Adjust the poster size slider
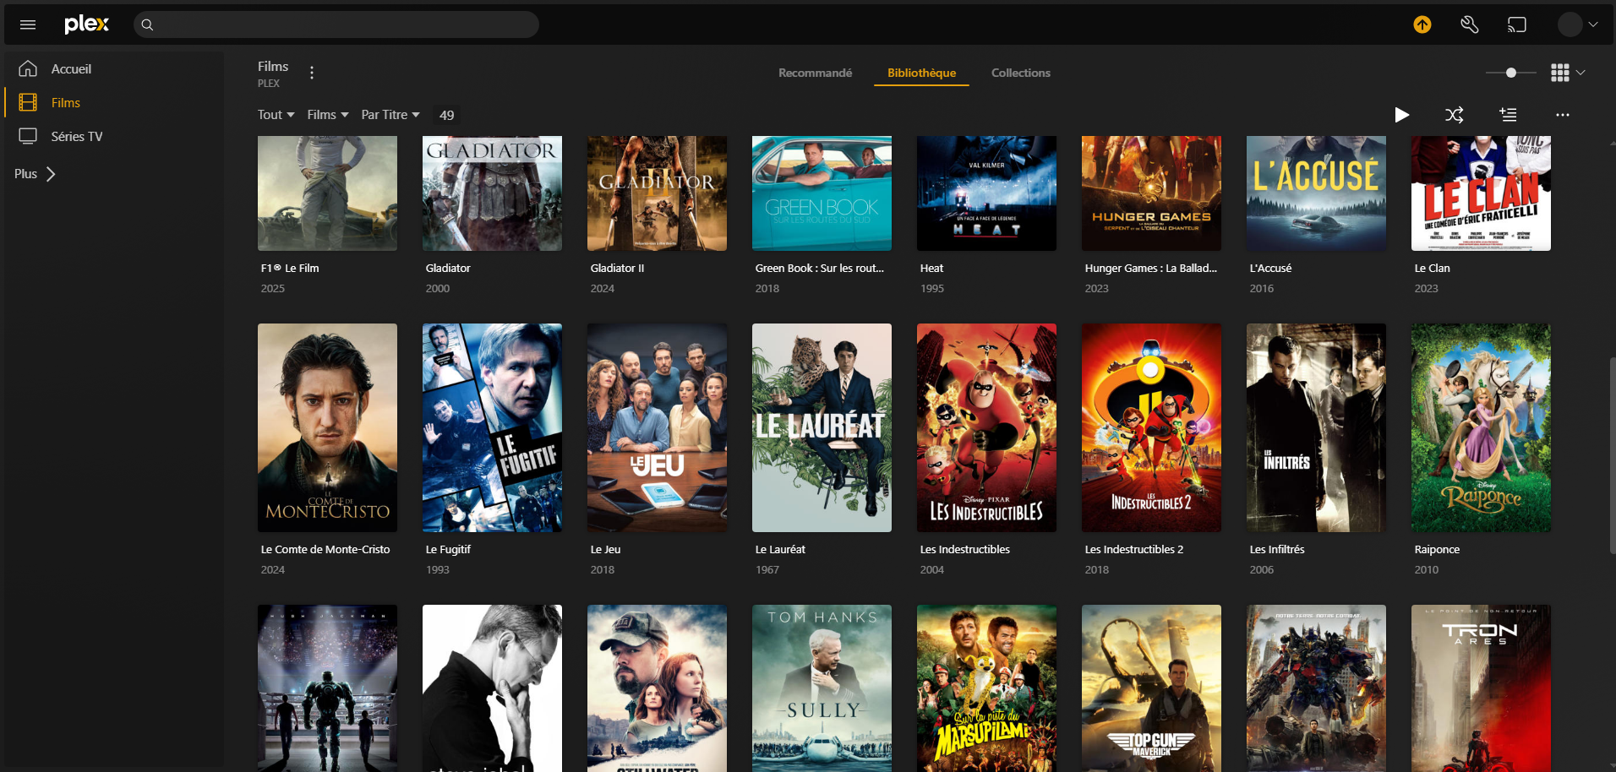The width and height of the screenshot is (1616, 772). point(1510,73)
